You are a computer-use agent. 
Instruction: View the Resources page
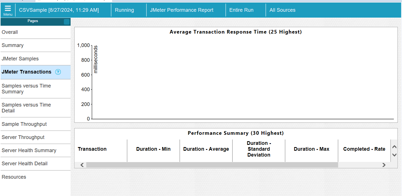coord(14,177)
